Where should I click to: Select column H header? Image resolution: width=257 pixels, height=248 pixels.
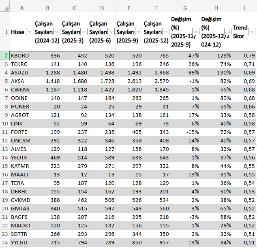[216, 8]
